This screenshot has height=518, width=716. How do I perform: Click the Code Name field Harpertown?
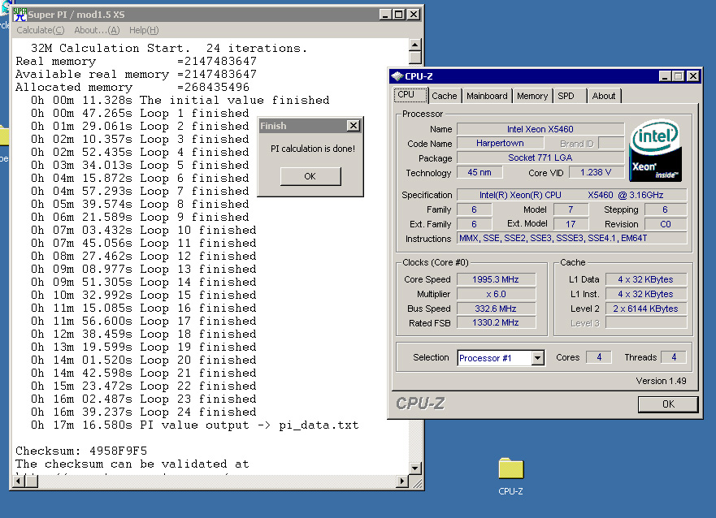click(x=500, y=143)
